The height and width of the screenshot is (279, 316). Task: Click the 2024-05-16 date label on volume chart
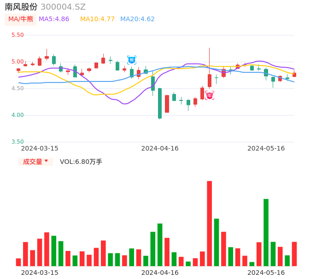click(266, 273)
